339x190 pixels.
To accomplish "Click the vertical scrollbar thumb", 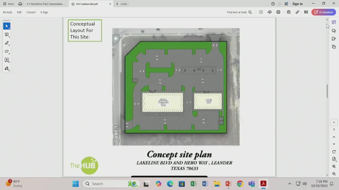I will pyautogui.click(x=327, y=91).
